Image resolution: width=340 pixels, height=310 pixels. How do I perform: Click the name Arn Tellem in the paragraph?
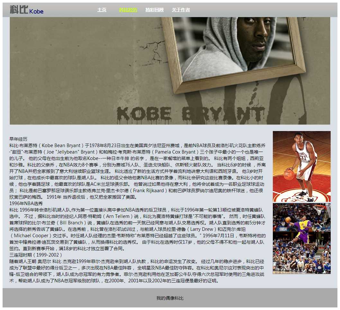tap(122, 216)
